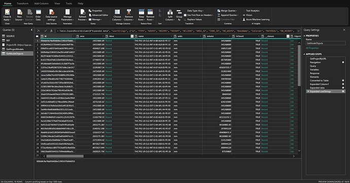Confirm formula with the checkmark button
This screenshot has height=183, width=350.
tap(45, 31)
